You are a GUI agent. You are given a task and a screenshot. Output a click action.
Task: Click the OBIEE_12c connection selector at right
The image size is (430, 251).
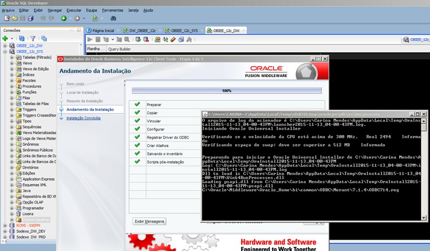(x=416, y=39)
